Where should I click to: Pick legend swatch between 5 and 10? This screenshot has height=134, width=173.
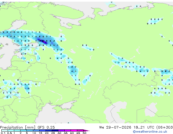pos(30,130)
